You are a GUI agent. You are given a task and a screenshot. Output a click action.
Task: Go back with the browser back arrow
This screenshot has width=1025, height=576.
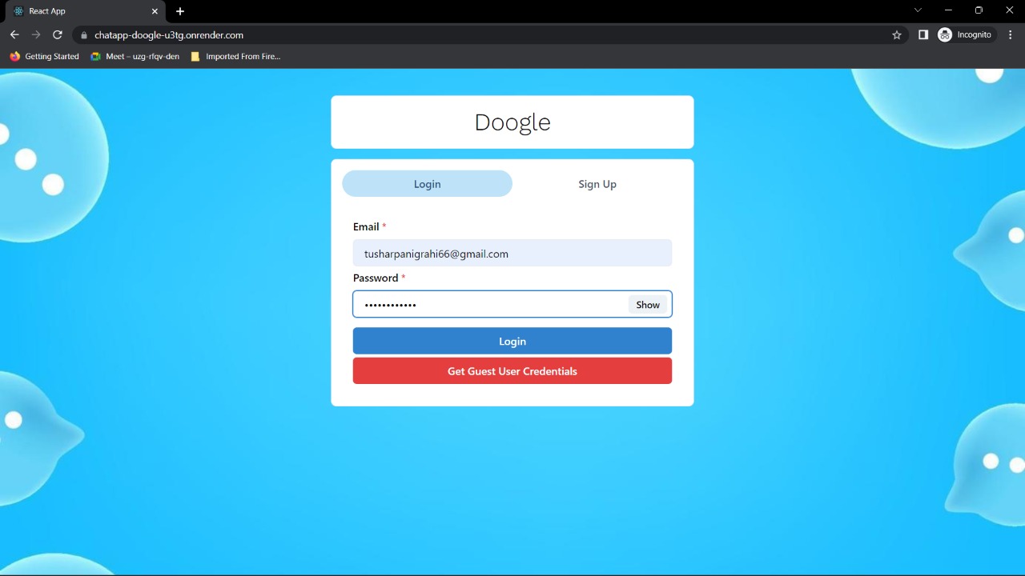14,35
